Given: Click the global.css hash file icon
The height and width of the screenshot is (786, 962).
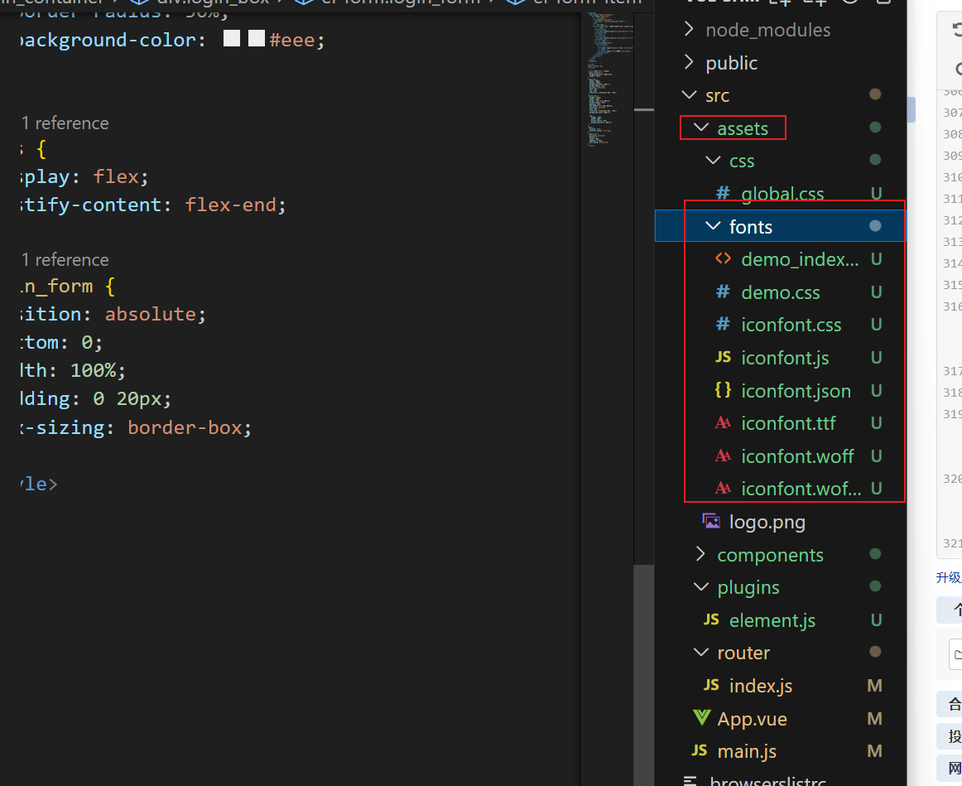Looking at the screenshot, I should click(x=724, y=193).
